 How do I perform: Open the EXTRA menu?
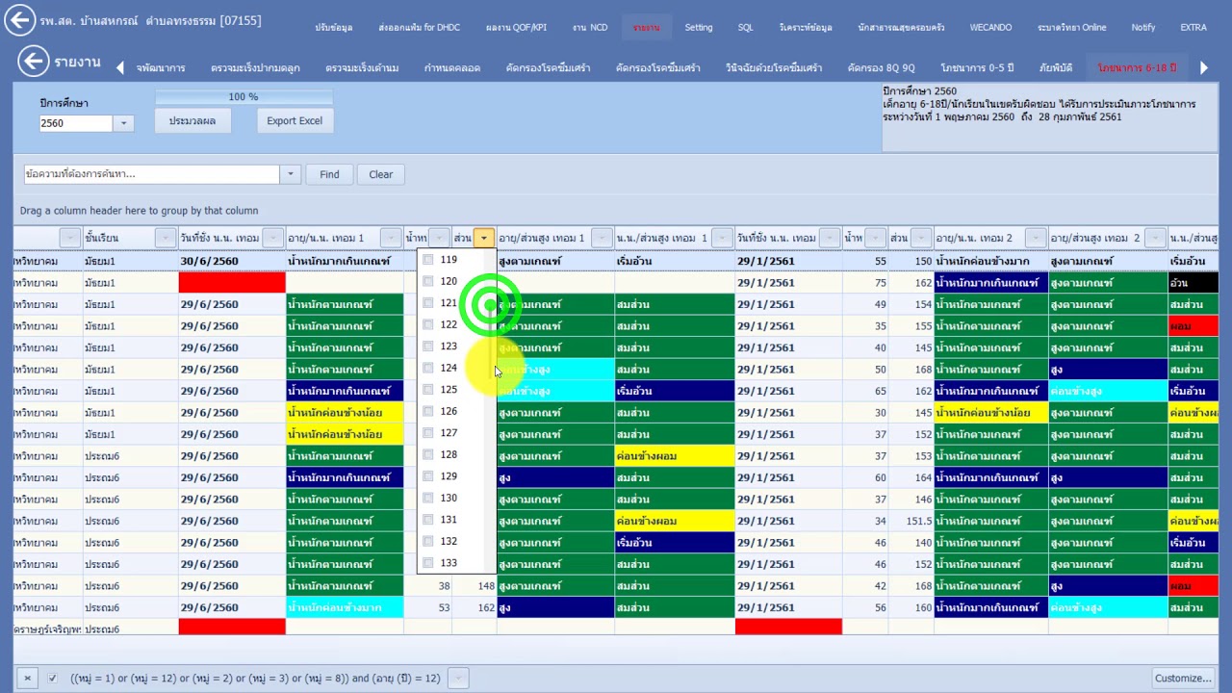coord(1193,27)
